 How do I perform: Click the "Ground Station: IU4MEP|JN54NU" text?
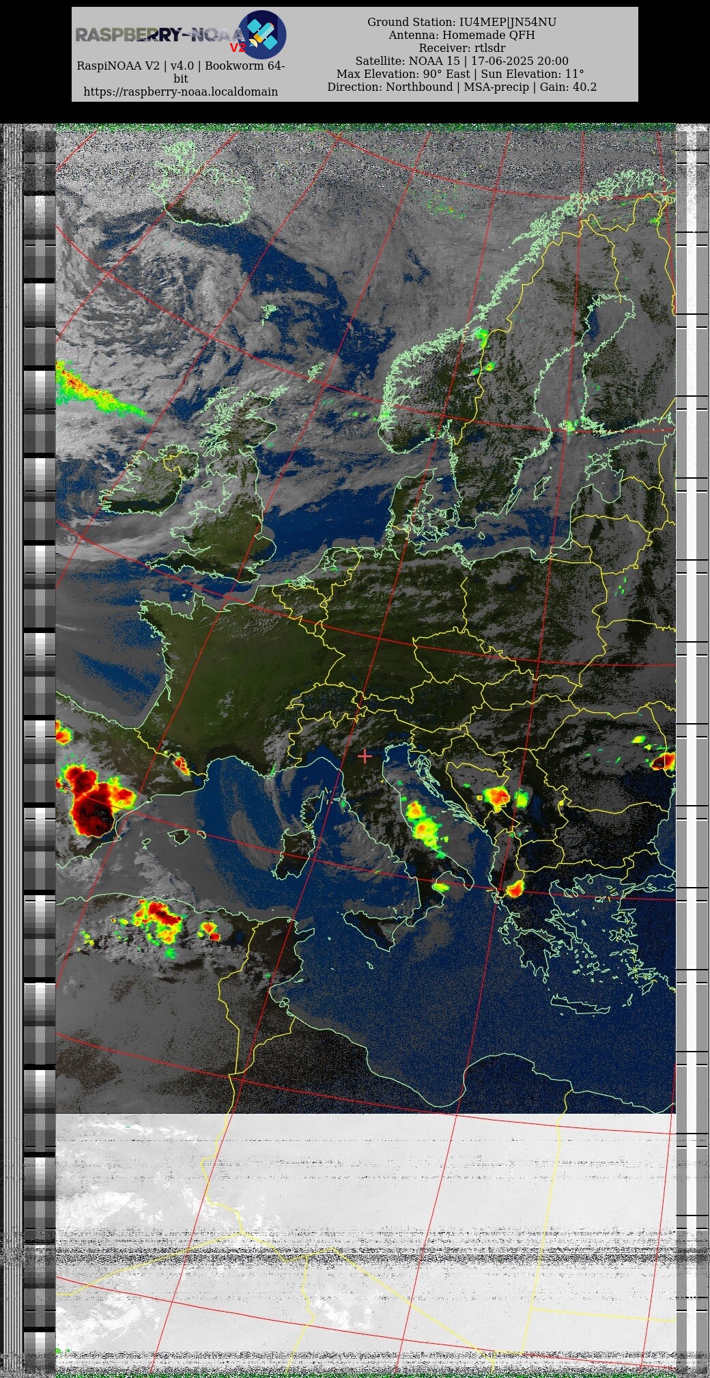[x=461, y=22]
